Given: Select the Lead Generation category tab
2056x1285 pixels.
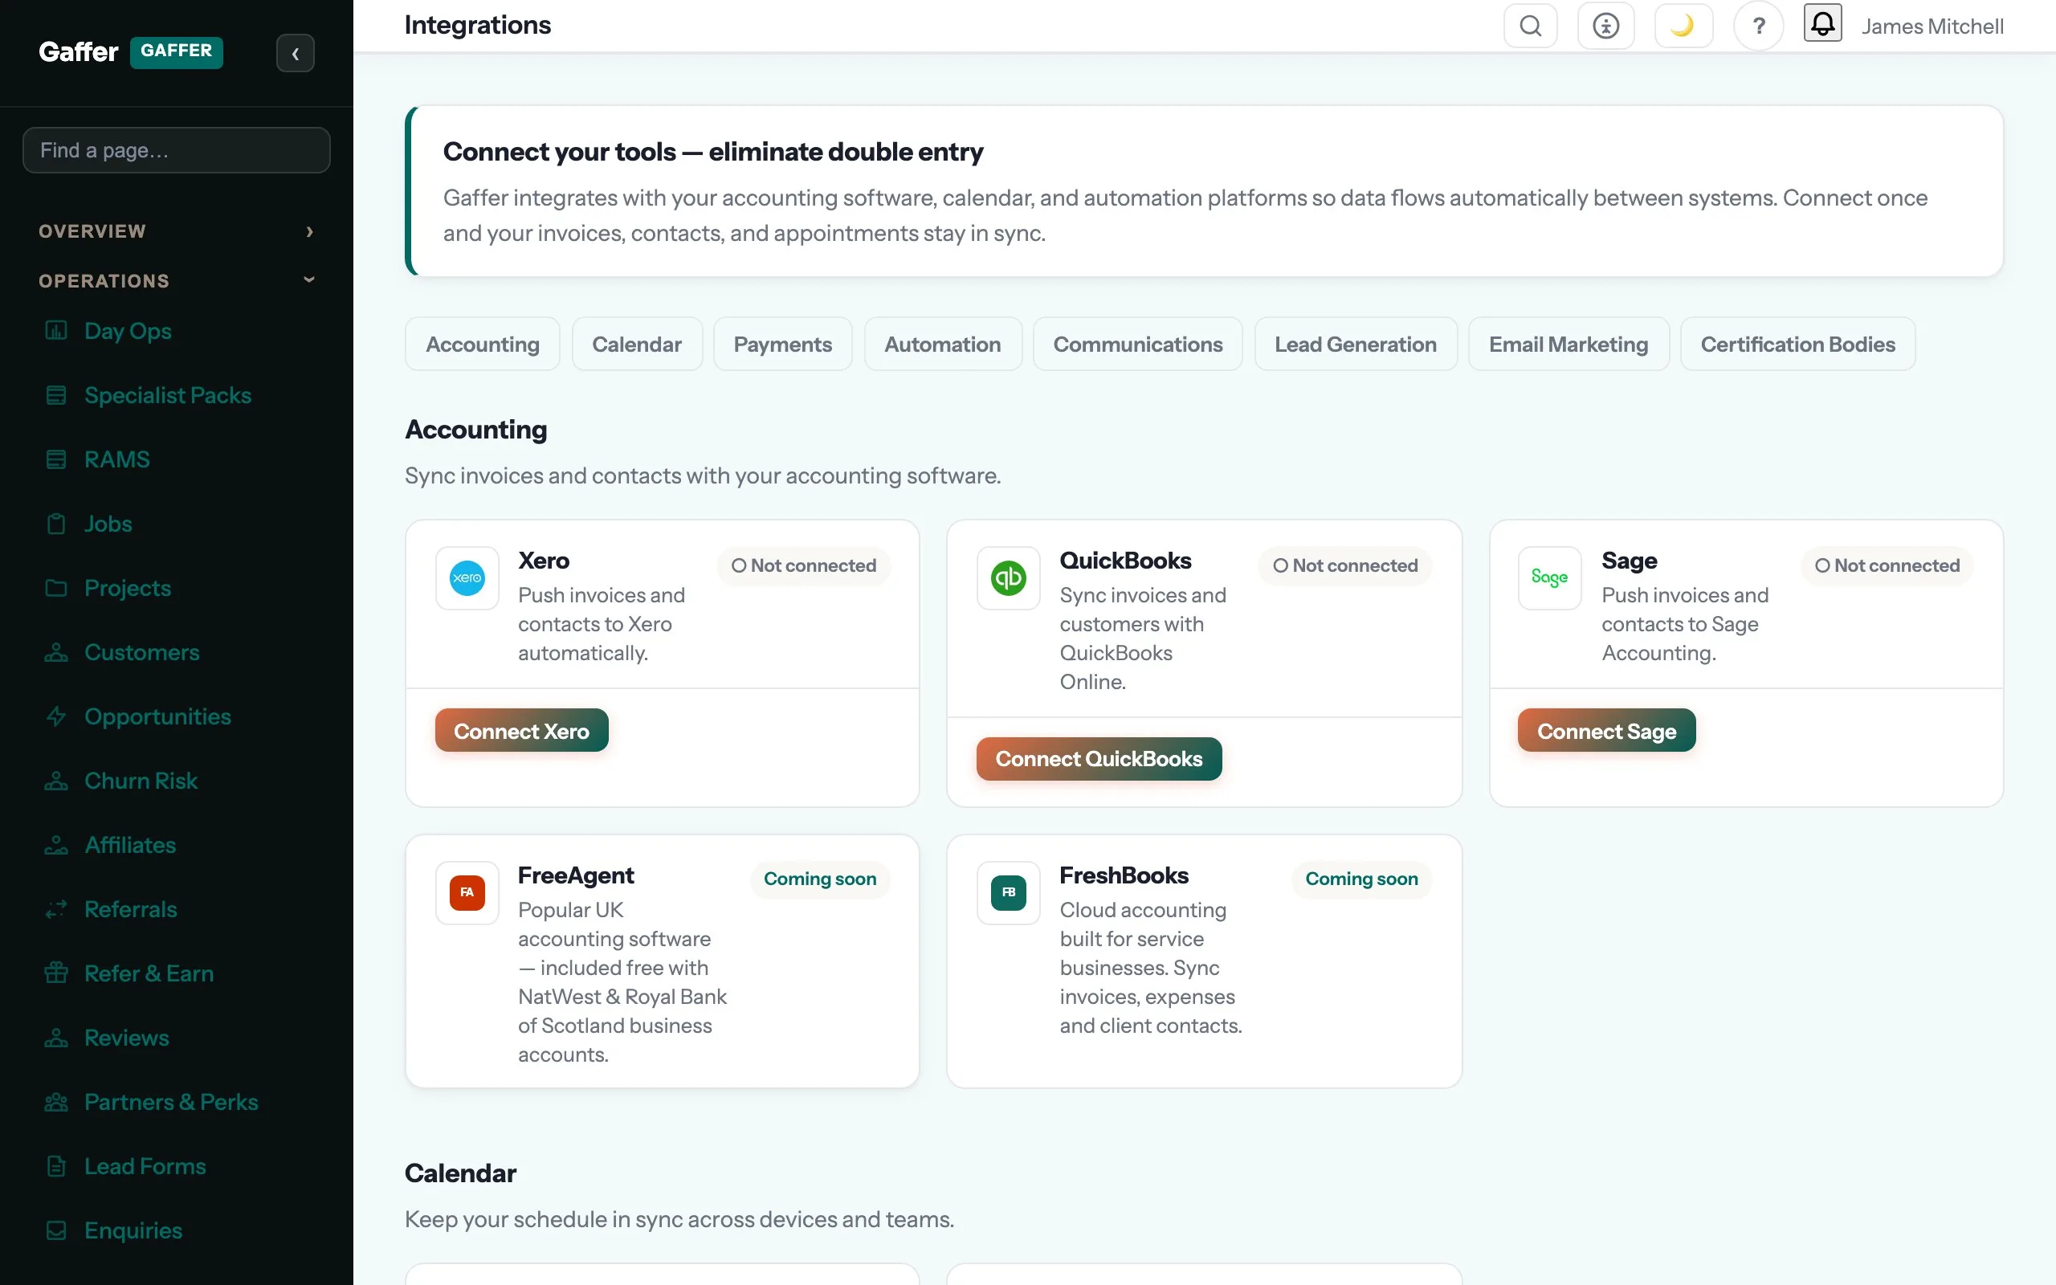Looking at the screenshot, I should pyautogui.click(x=1355, y=345).
